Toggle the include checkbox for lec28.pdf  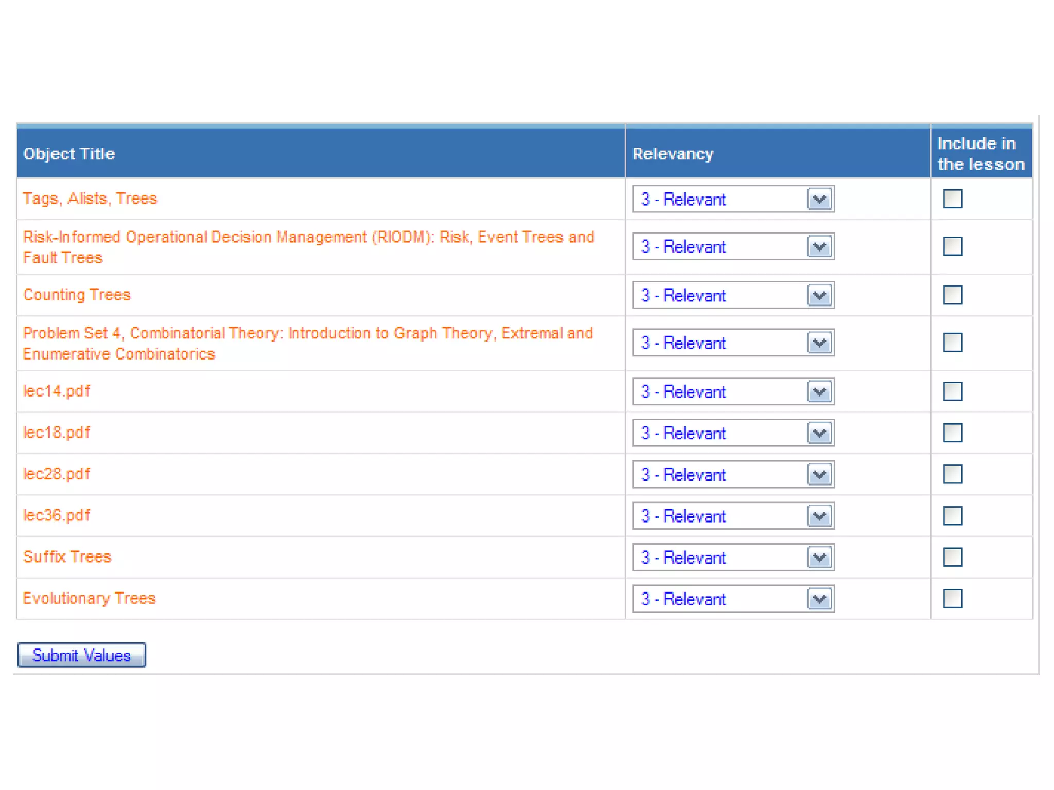coord(952,474)
